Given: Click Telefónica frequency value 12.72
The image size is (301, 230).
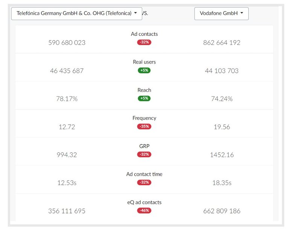Looking at the screenshot, I should (67, 127).
